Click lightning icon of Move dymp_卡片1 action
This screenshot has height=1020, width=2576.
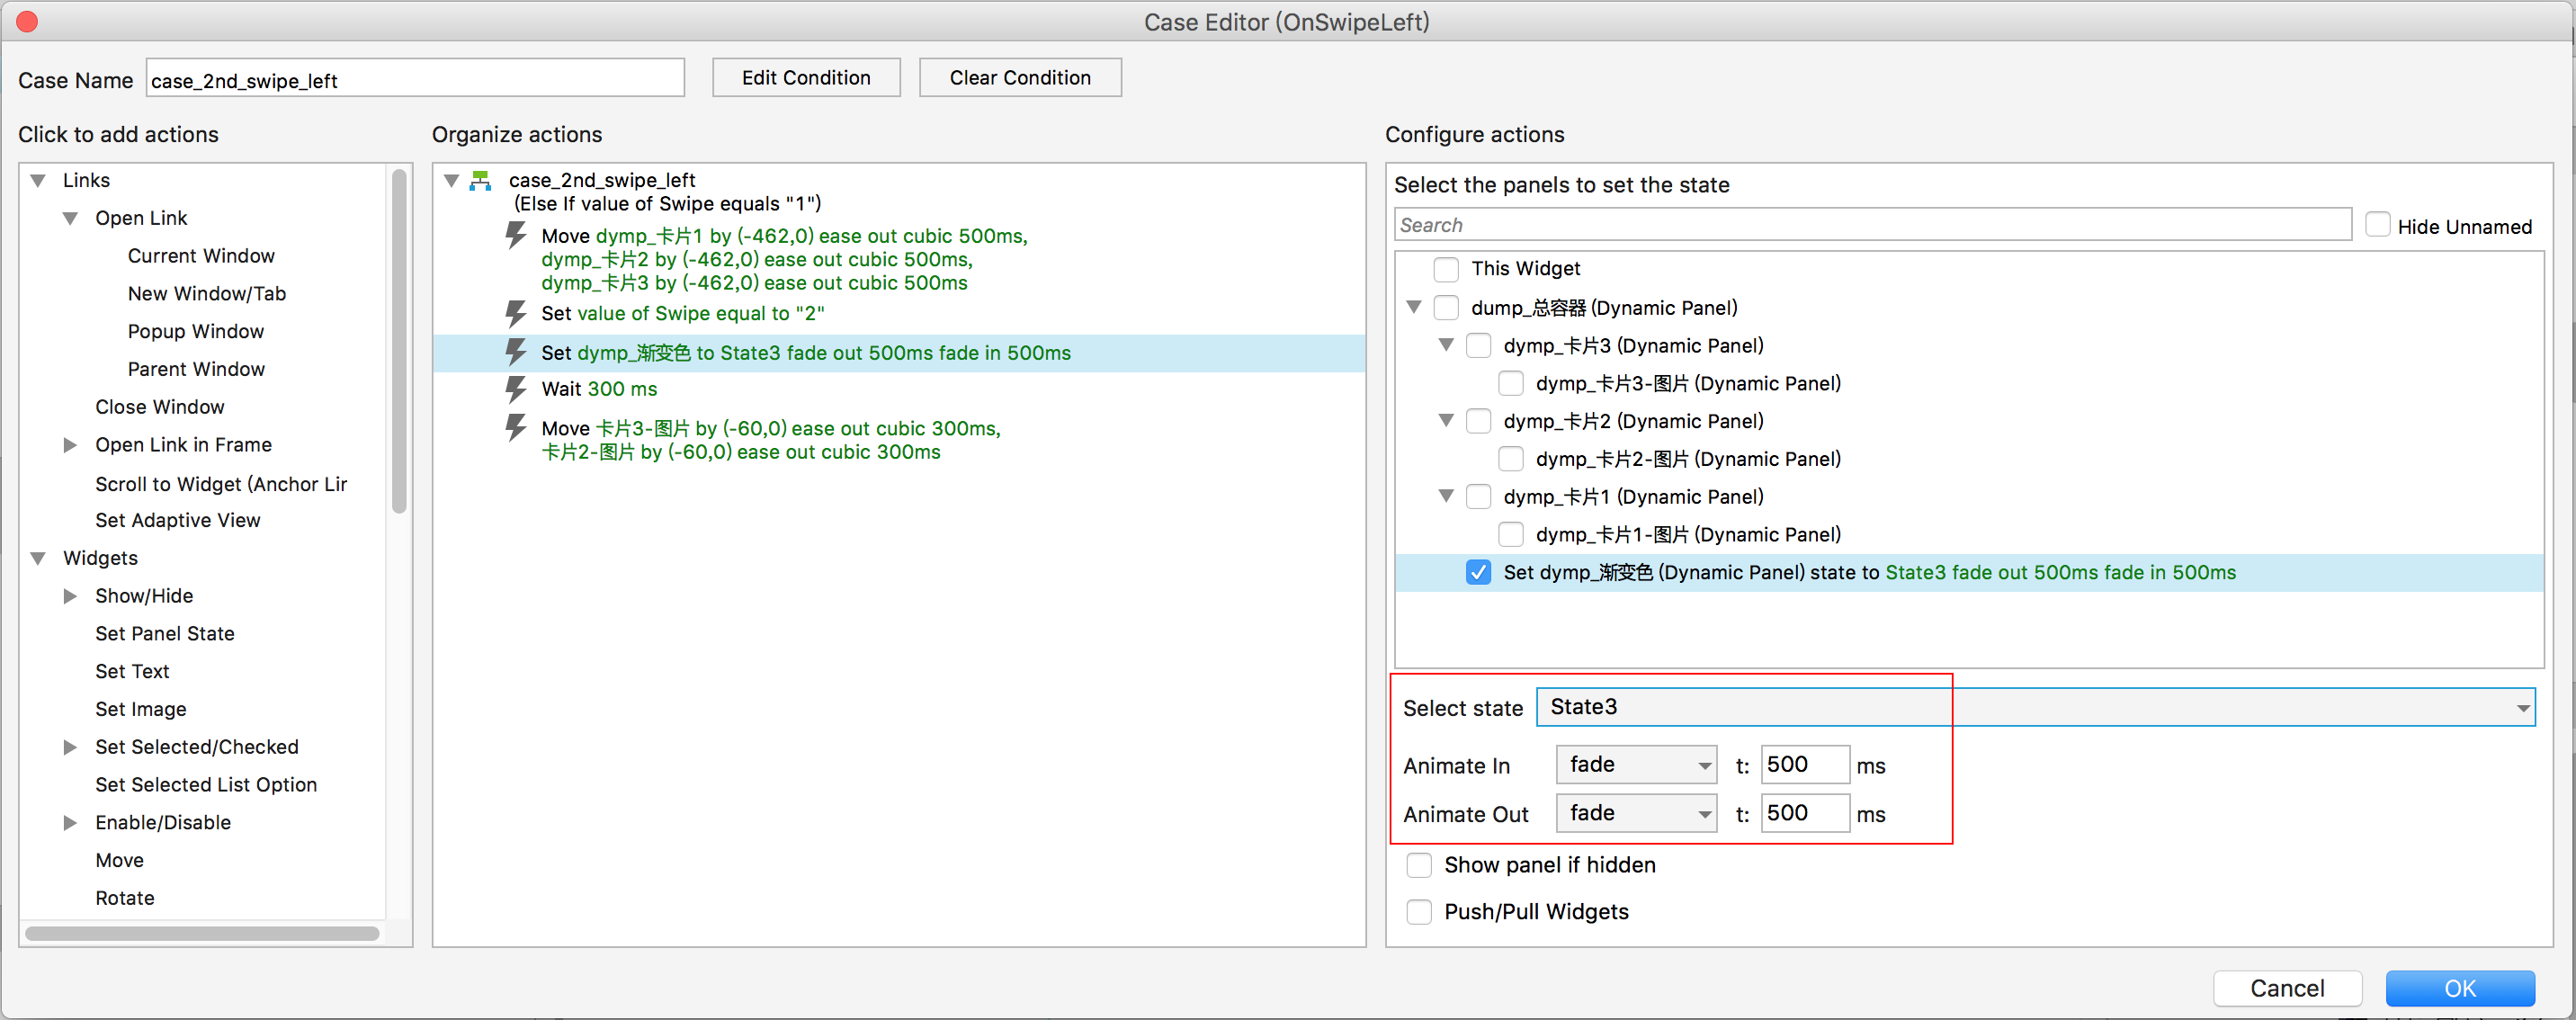(x=516, y=236)
